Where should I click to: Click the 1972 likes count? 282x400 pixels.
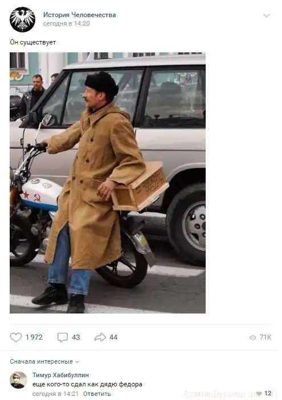[34, 337]
